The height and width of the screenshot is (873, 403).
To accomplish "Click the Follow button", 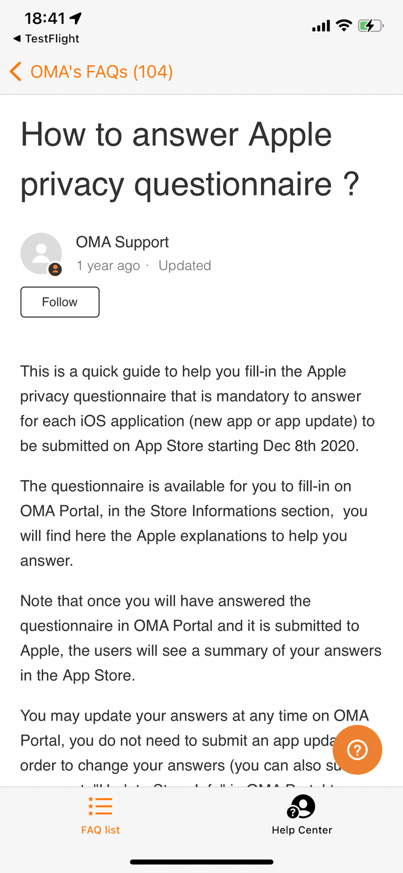I will point(60,301).
